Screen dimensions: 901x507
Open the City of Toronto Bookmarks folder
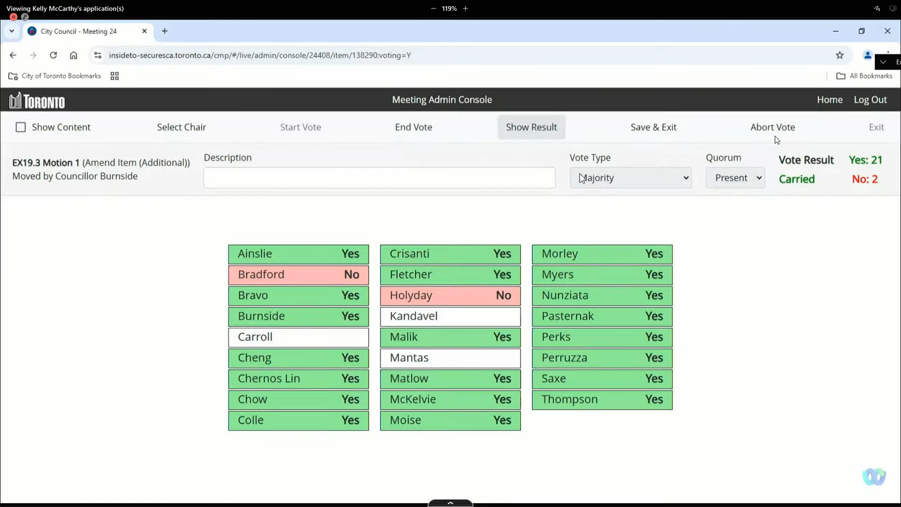pos(55,76)
